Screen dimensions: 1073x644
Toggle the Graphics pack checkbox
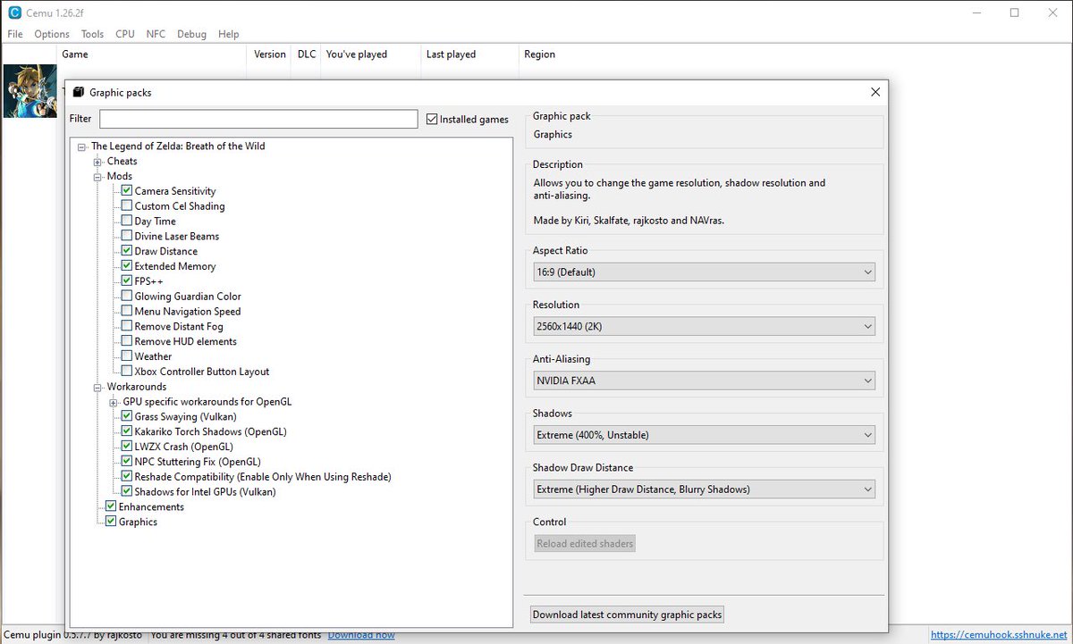pos(111,522)
